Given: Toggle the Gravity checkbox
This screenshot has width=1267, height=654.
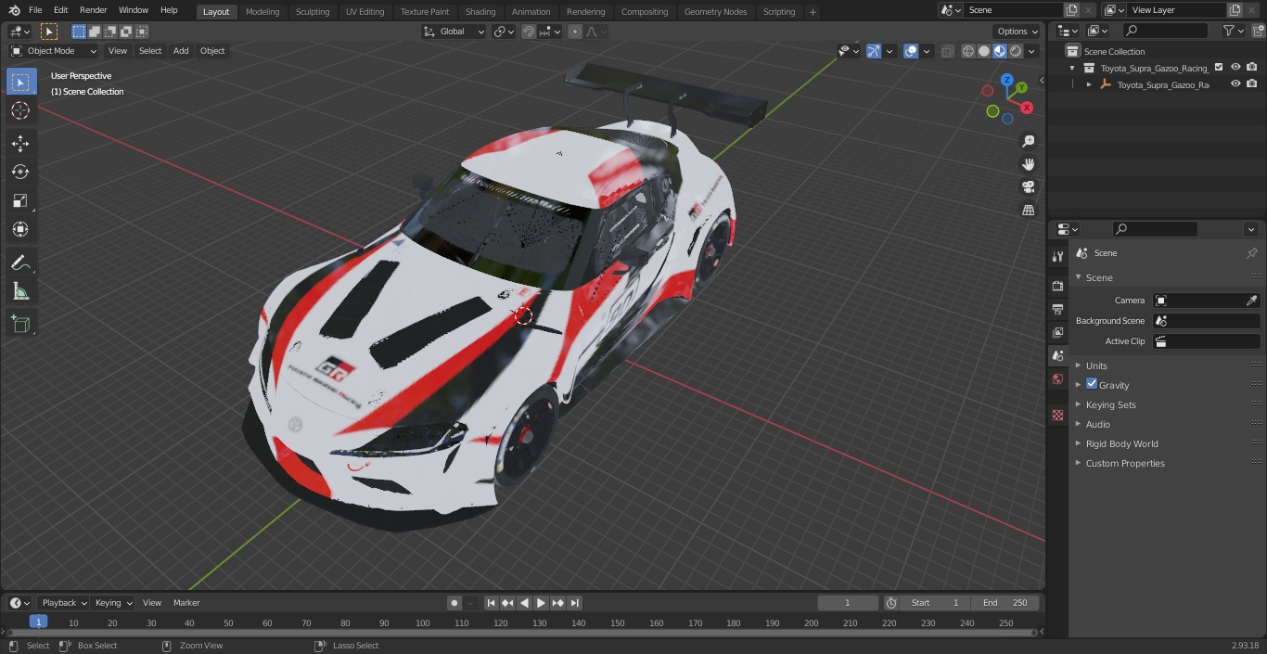Looking at the screenshot, I should click(1092, 384).
